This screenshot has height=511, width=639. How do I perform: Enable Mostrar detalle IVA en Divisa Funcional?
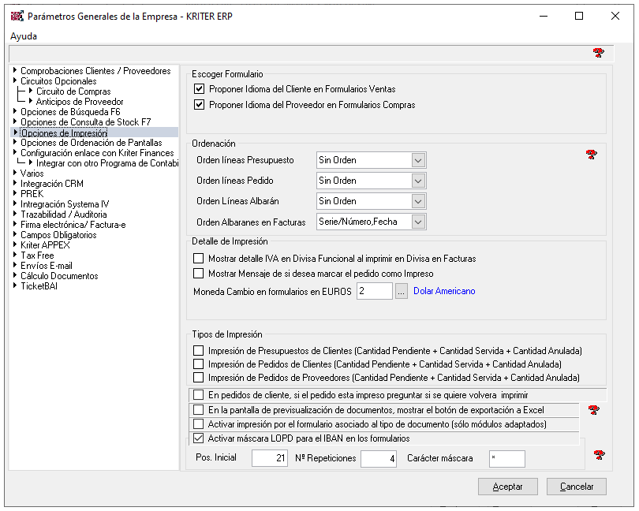[x=199, y=259]
